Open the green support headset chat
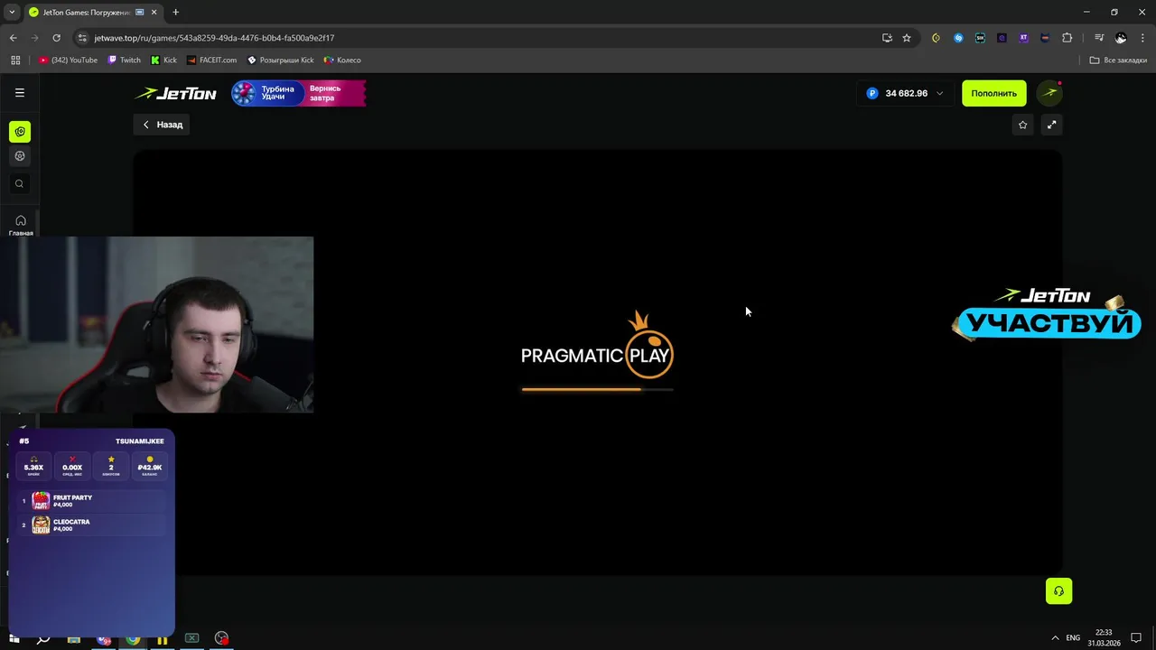The width and height of the screenshot is (1156, 650). (1058, 591)
